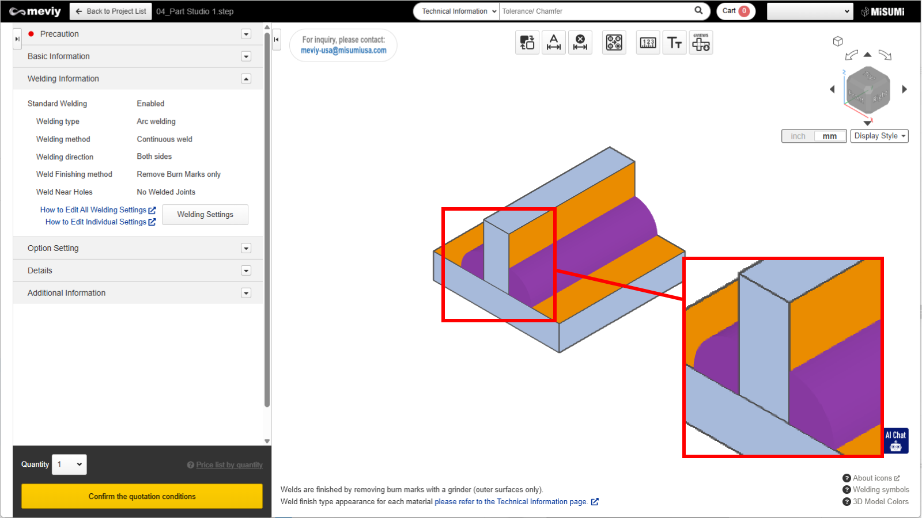
Task: Click the add dimension (A) measurement tool
Action: [x=554, y=43]
